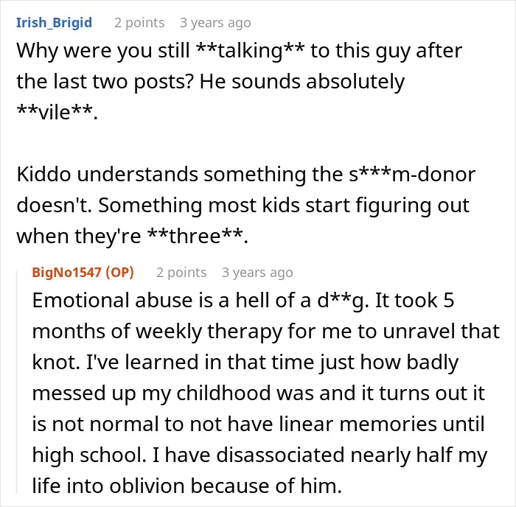Click the OP reply's '3 years ago' timestamp
This screenshot has width=516, height=507.
click(257, 273)
